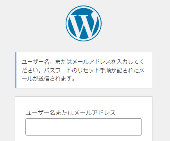Image resolution: width=170 pixels, height=141 pixels.
Task: Click the gray gap between notice and form
Action: (84, 92)
